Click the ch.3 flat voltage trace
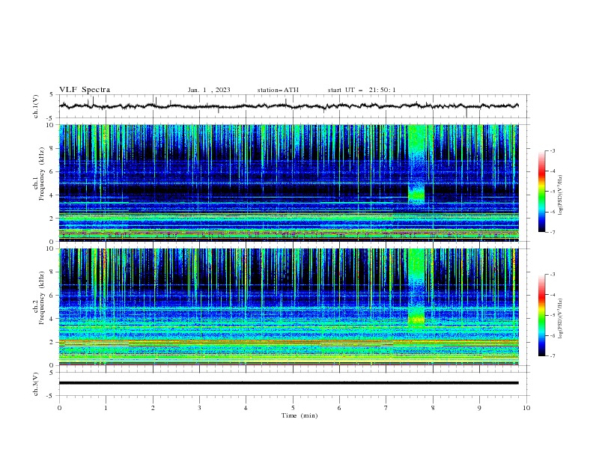Image resolution: width=593 pixels, height=458 pixels. 288,383
